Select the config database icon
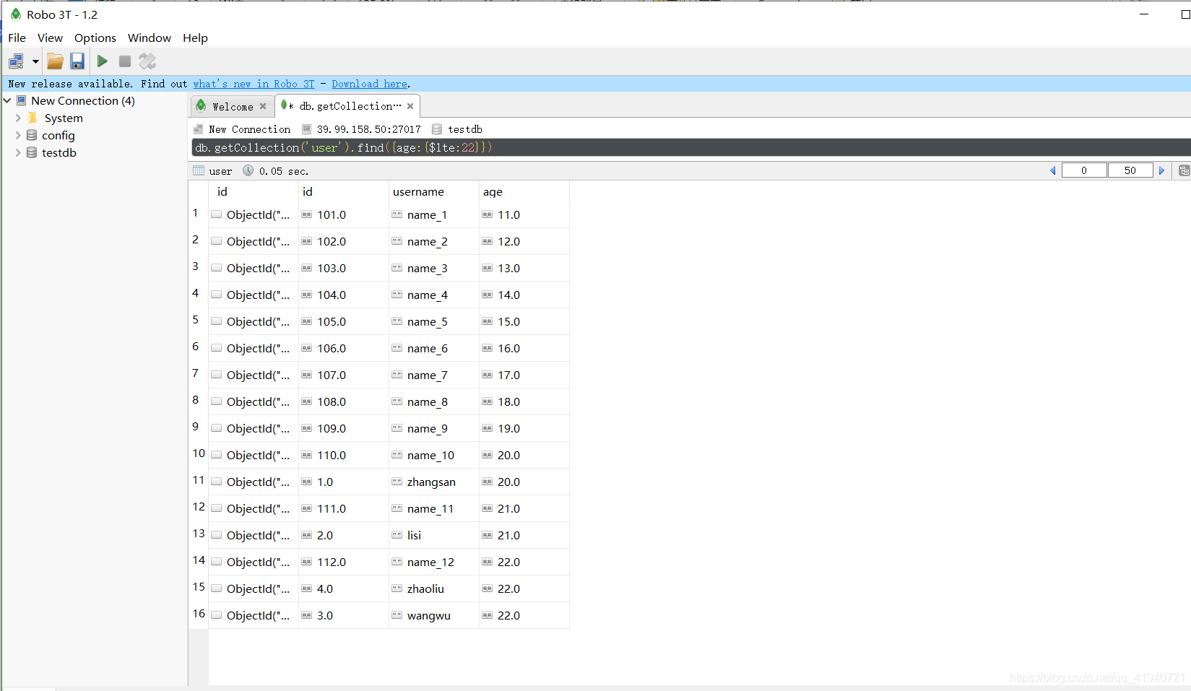1191x691 pixels. (32, 135)
